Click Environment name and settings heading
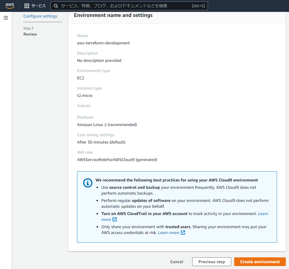The height and width of the screenshot is (269, 289). tap(113, 15)
